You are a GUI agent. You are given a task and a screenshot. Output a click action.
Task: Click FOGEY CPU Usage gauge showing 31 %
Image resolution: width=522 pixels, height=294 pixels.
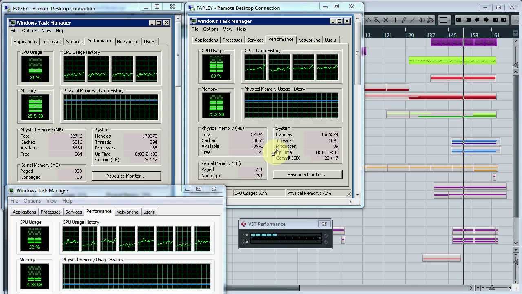(35, 68)
